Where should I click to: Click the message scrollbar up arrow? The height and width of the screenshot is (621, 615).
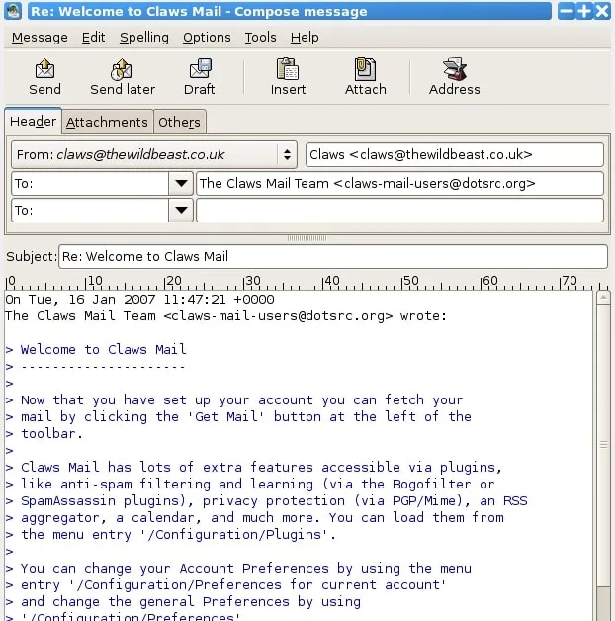point(603,298)
